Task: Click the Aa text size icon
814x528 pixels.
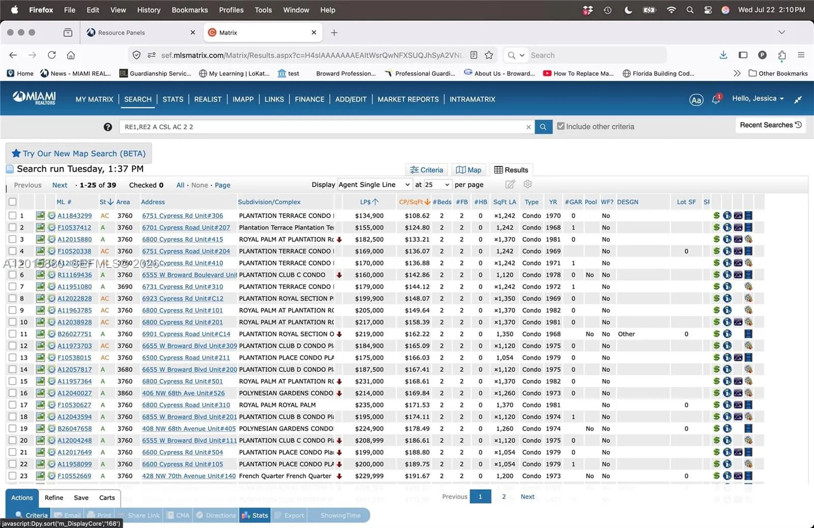Action: coord(696,100)
